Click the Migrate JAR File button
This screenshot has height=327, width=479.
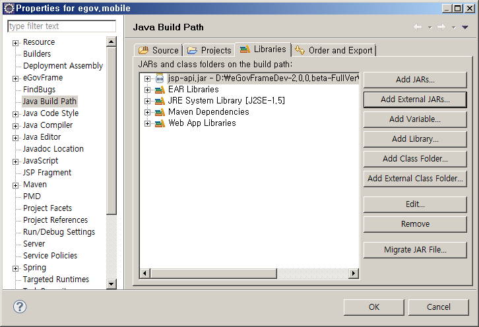click(x=415, y=250)
